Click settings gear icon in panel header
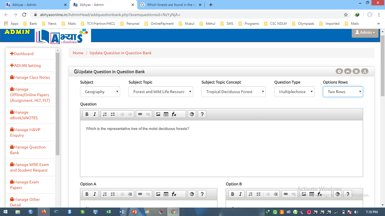 pyautogui.click(x=339, y=71)
